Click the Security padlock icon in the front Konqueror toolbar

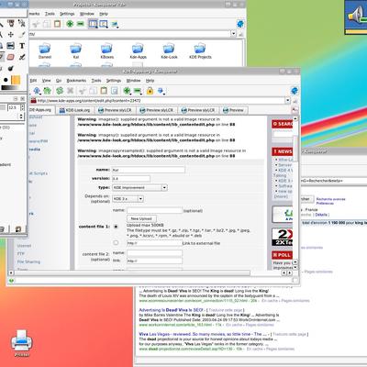point(150,91)
